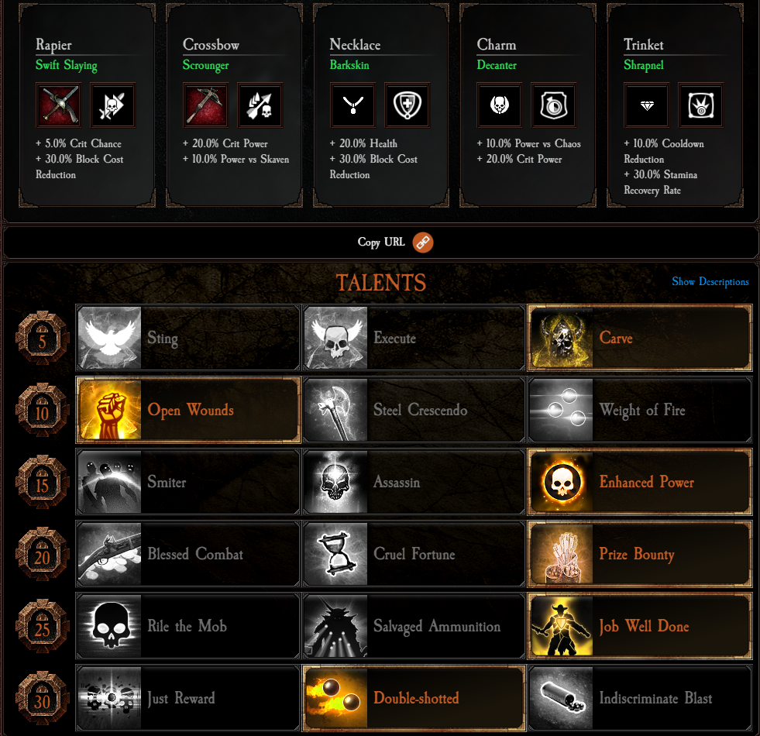
Task: Show talent descriptions
Action: tap(710, 282)
